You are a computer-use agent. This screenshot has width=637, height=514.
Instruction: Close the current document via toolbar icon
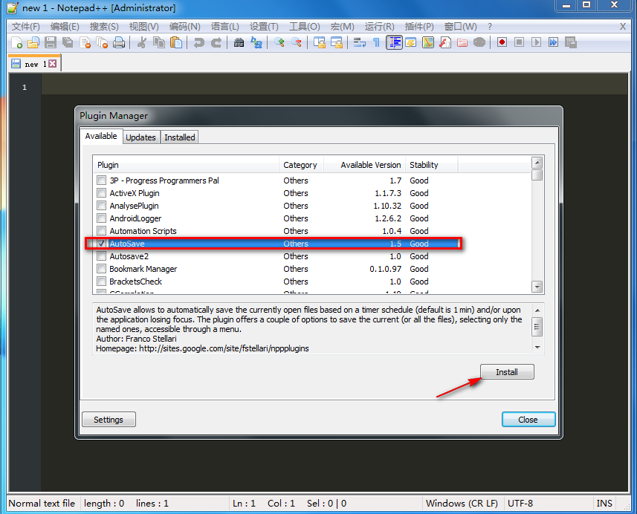(x=85, y=42)
